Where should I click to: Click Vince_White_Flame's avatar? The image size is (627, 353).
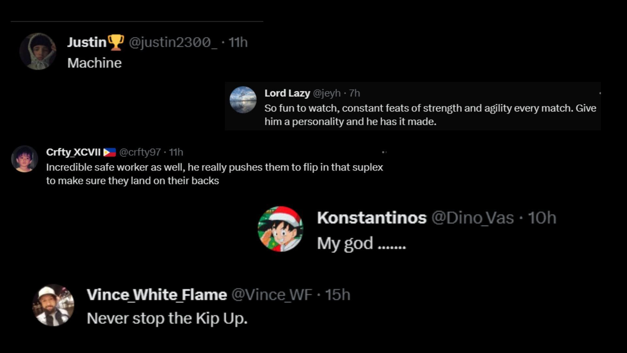tap(53, 305)
